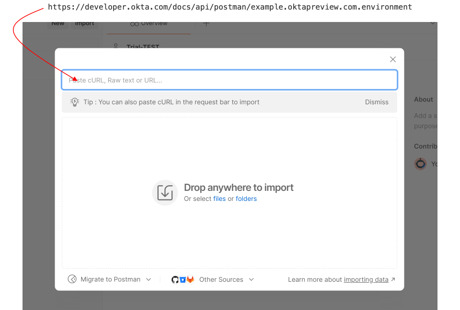Viewport: 460px width, 310px height.
Task: Click the Paste cURL input field
Action: tap(229, 80)
